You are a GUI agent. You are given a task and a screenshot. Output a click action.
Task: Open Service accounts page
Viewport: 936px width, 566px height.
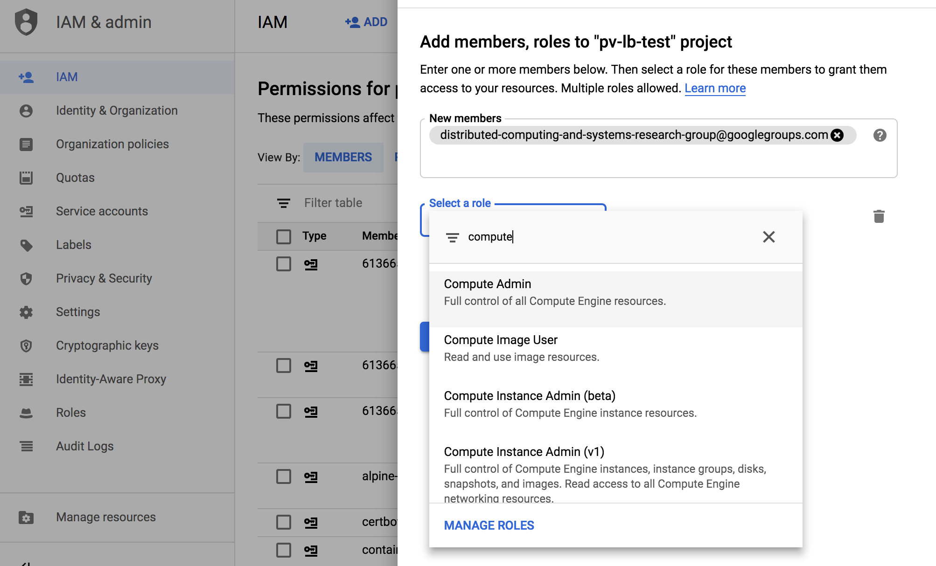(x=117, y=211)
